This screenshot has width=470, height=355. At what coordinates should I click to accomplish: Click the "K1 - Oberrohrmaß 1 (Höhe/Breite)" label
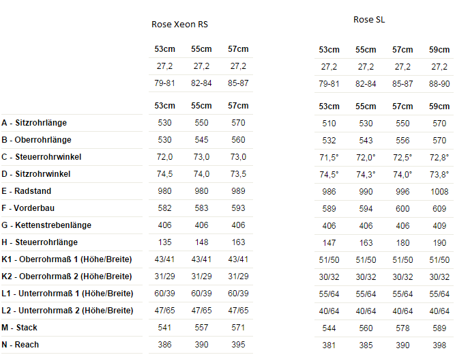tap(67, 259)
